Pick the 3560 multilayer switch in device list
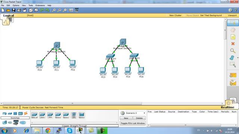Image resolution: width=239 pixels, height=134 pixels. pos(74,115)
